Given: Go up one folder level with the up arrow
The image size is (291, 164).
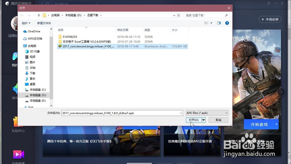Looking at the screenshot, I should coord(39,15).
